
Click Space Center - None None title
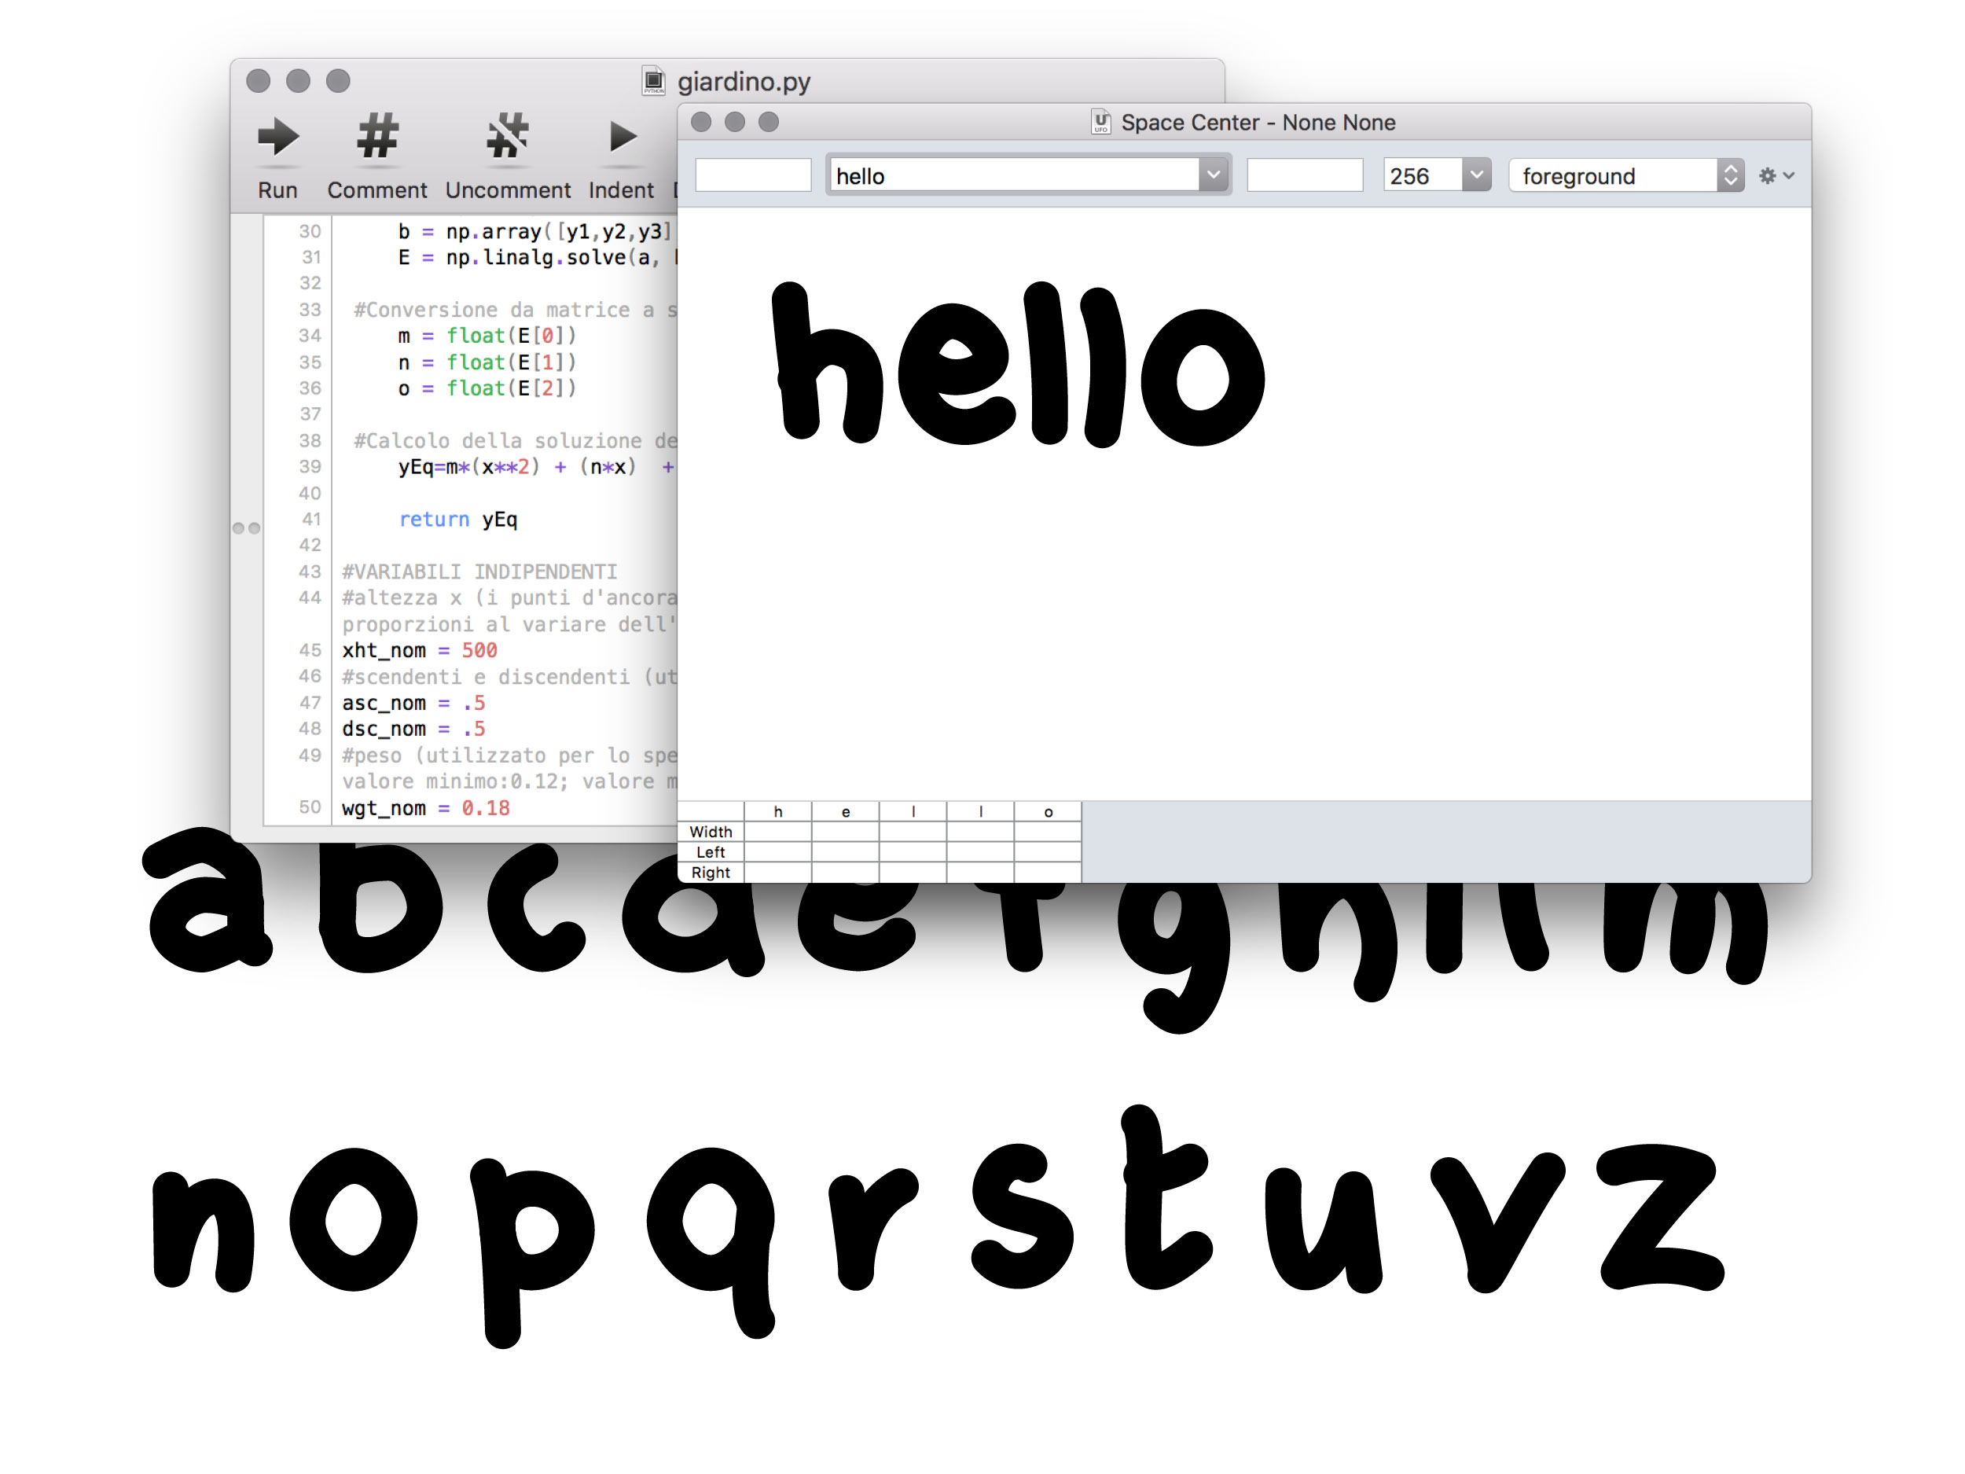pyautogui.click(x=1258, y=123)
